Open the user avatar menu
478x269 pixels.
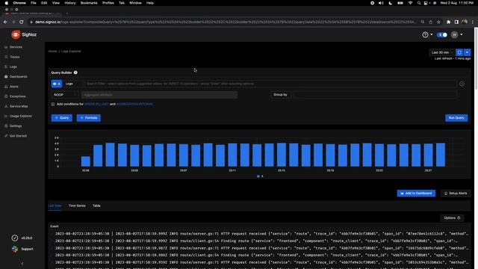click(454, 35)
